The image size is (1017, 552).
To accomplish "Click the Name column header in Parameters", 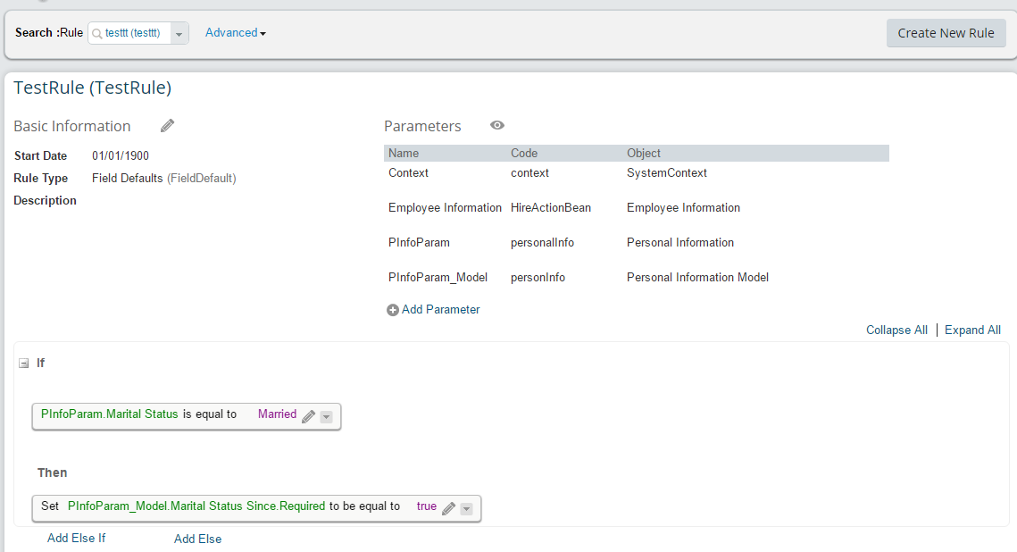I will 404,153.
